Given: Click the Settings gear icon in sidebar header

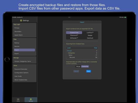Looking at the screenshot, I should pyautogui.click(x=21, y=20).
